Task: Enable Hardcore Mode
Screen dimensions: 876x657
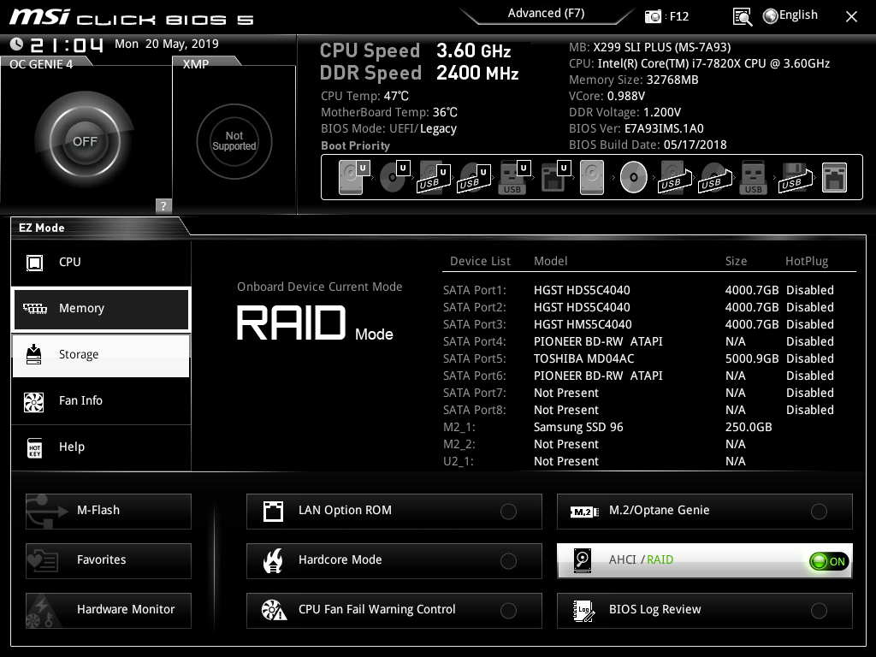Action: tap(394, 560)
